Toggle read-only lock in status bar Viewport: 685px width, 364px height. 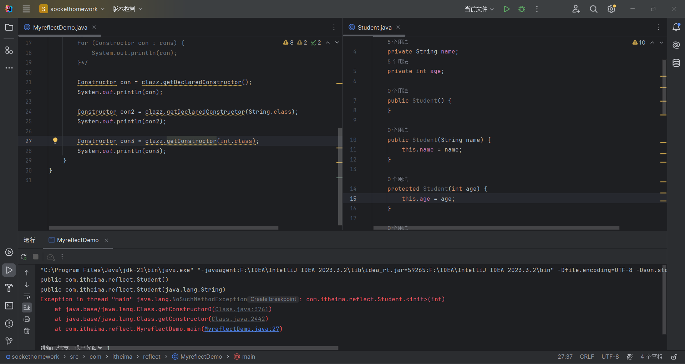(674, 357)
